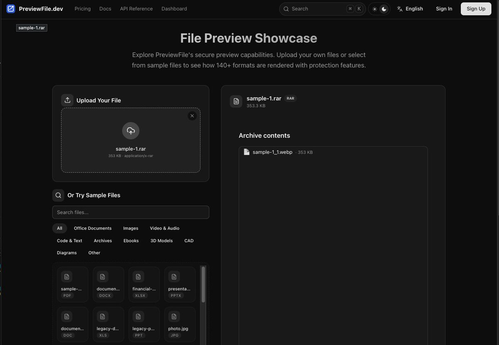Filter by Archives category
The width and height of the screenshot is (499, 345).
[x=103, y=241]
